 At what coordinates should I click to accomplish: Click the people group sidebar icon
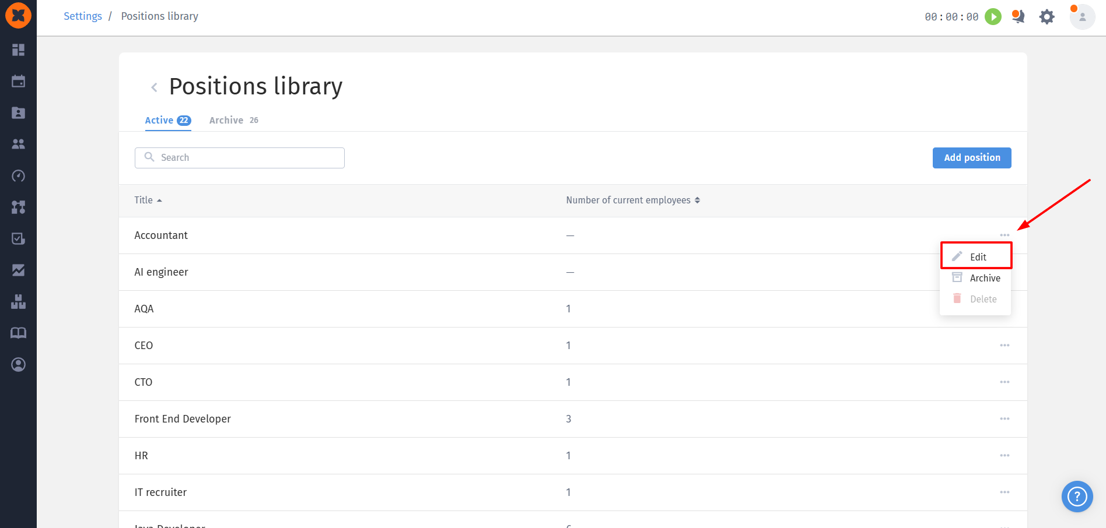pos(18,144)
